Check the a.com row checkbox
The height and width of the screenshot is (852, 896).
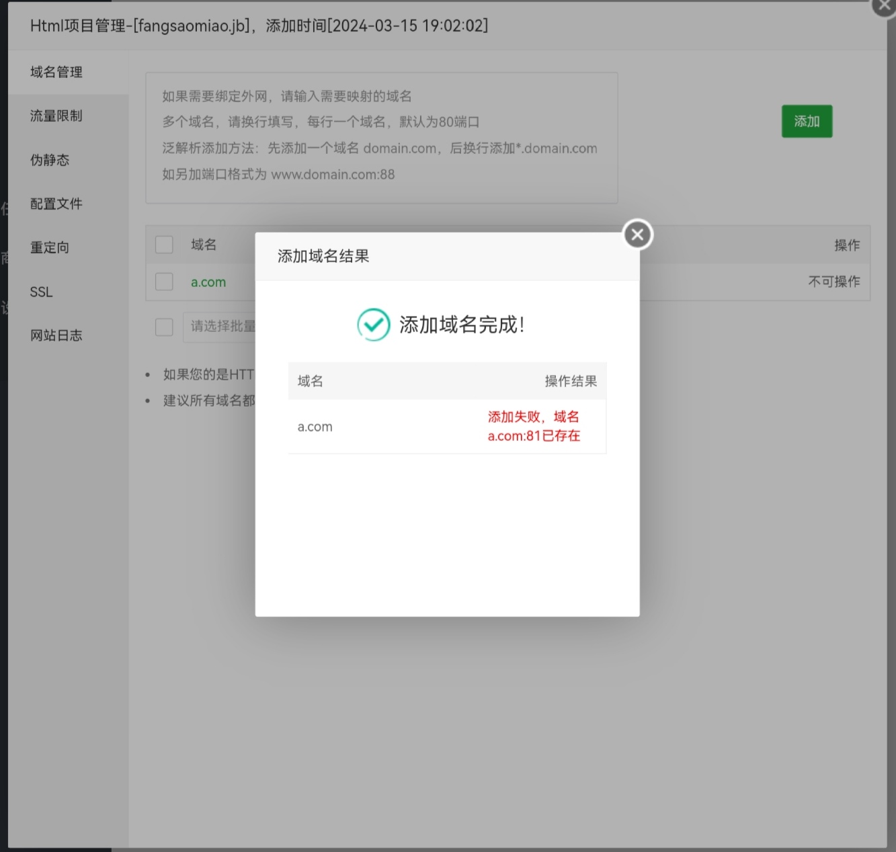[x=164, y=282]
